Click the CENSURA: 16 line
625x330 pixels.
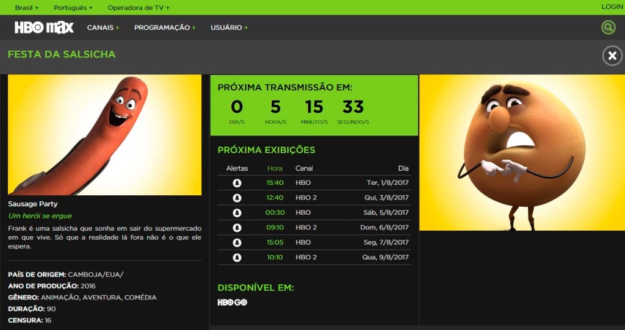tap(29, 320)
